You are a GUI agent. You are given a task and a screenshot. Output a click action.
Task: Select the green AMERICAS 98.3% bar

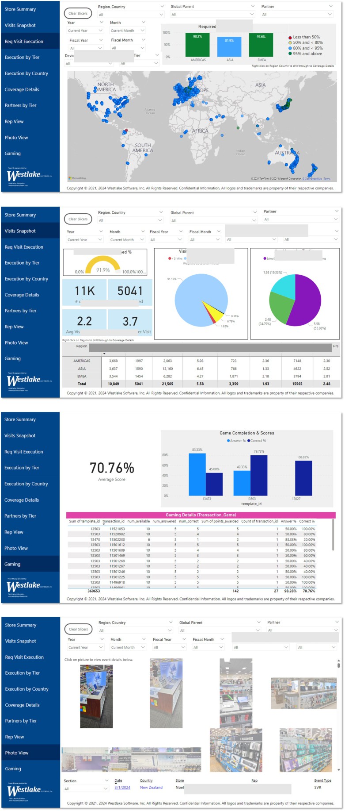(197, 45)
